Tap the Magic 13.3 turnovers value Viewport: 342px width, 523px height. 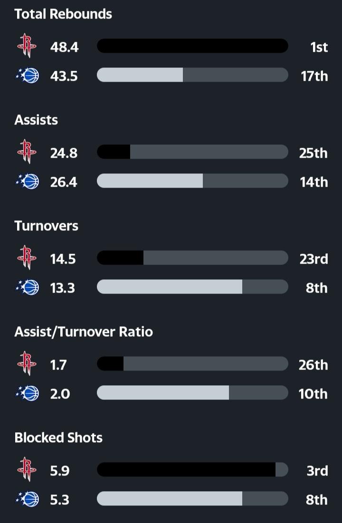click(x=63, y=287)
